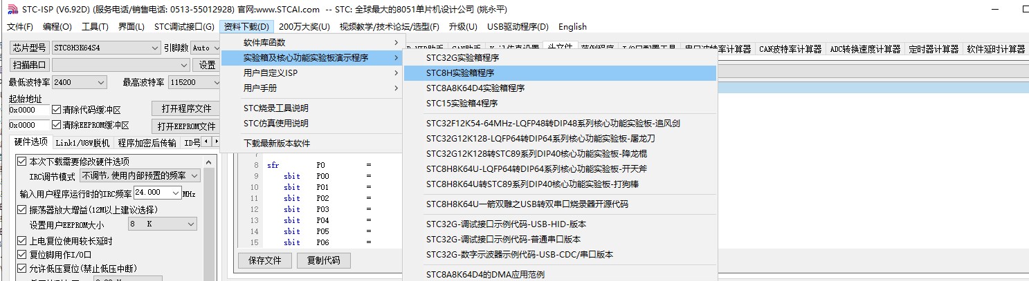Select STC32G 普通串口版本 debug example
The width and height of the screenshot is (1029, 281).
pos(561,240)
